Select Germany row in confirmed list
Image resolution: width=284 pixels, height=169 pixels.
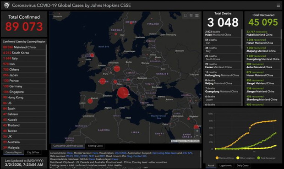pyautogui.click(x=24, y=86)
